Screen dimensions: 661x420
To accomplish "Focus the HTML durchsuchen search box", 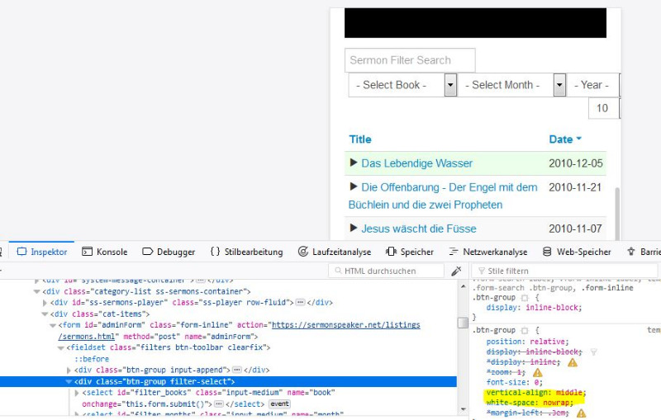I will pos(386,271).
